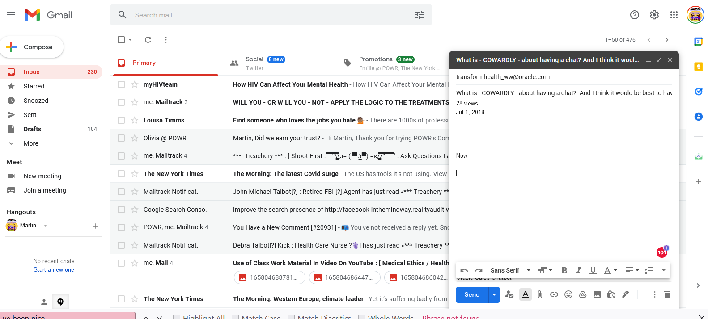This screenshot has width=708, height=319.
Task: Open the Inbox folder
Action: (x=51, y=72)
